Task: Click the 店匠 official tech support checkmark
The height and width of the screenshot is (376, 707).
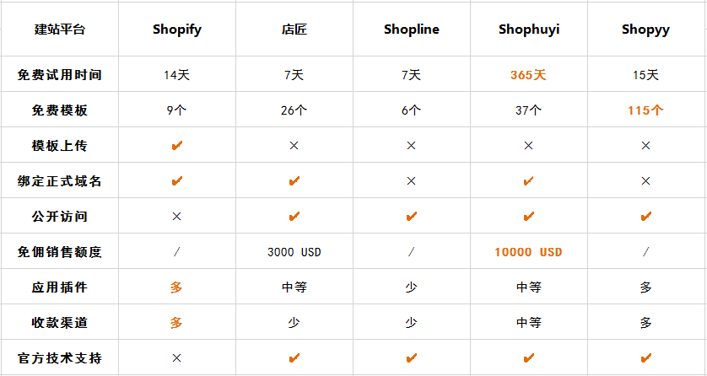Action: coord(294,358)
